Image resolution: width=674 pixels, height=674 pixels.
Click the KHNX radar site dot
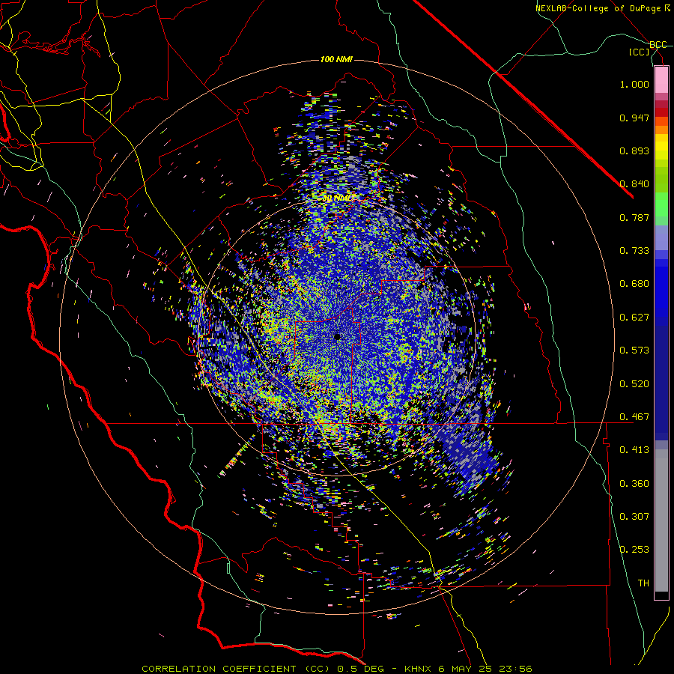click(x=338, y=337)
